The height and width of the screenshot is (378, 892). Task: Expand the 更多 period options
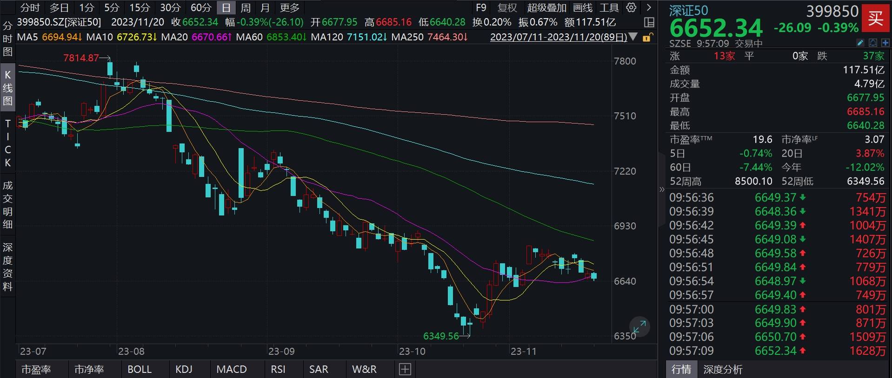[289, 8]
